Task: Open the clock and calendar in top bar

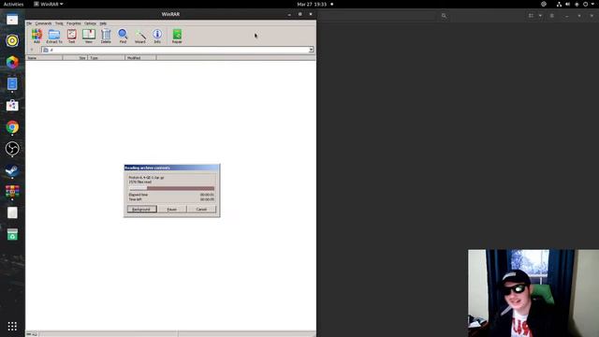Action: 312,4
